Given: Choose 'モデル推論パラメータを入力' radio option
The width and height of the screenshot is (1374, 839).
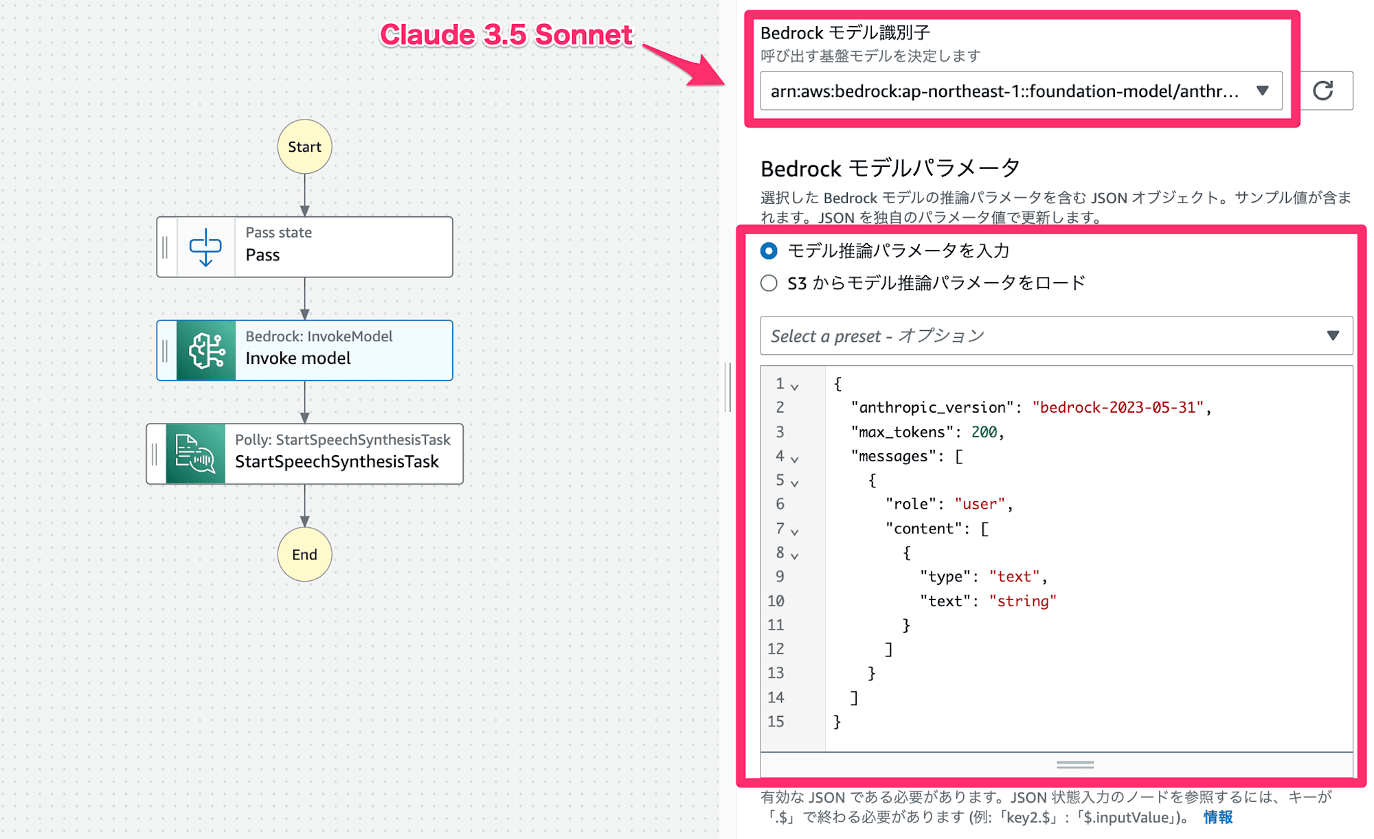Looking at the screenshot, I should 769,251.
